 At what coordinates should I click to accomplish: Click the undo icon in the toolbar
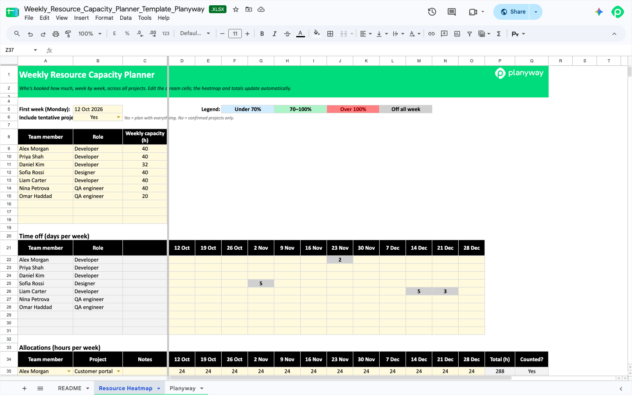tap(30, 34)
